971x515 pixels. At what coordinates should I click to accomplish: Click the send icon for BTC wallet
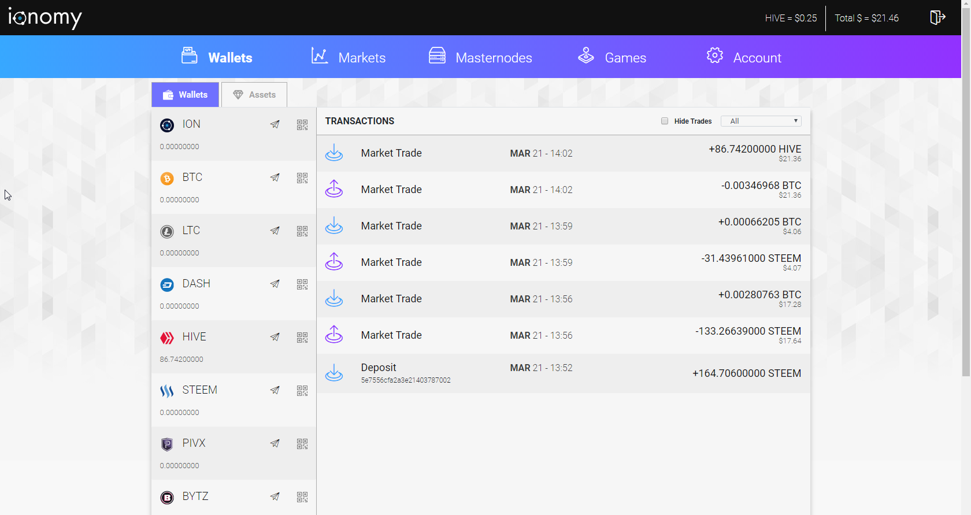(275, 177)
